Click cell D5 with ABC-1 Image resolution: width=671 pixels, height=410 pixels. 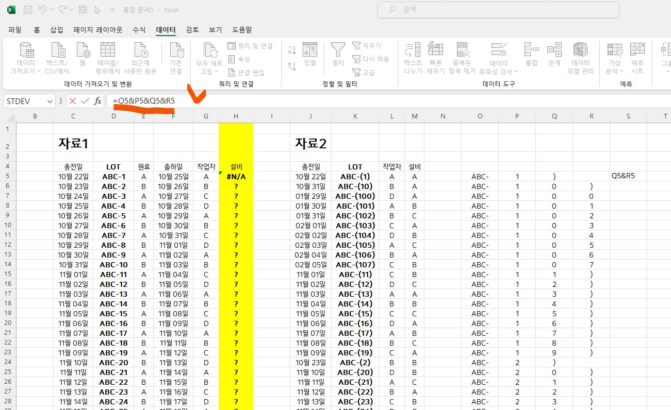113,176
